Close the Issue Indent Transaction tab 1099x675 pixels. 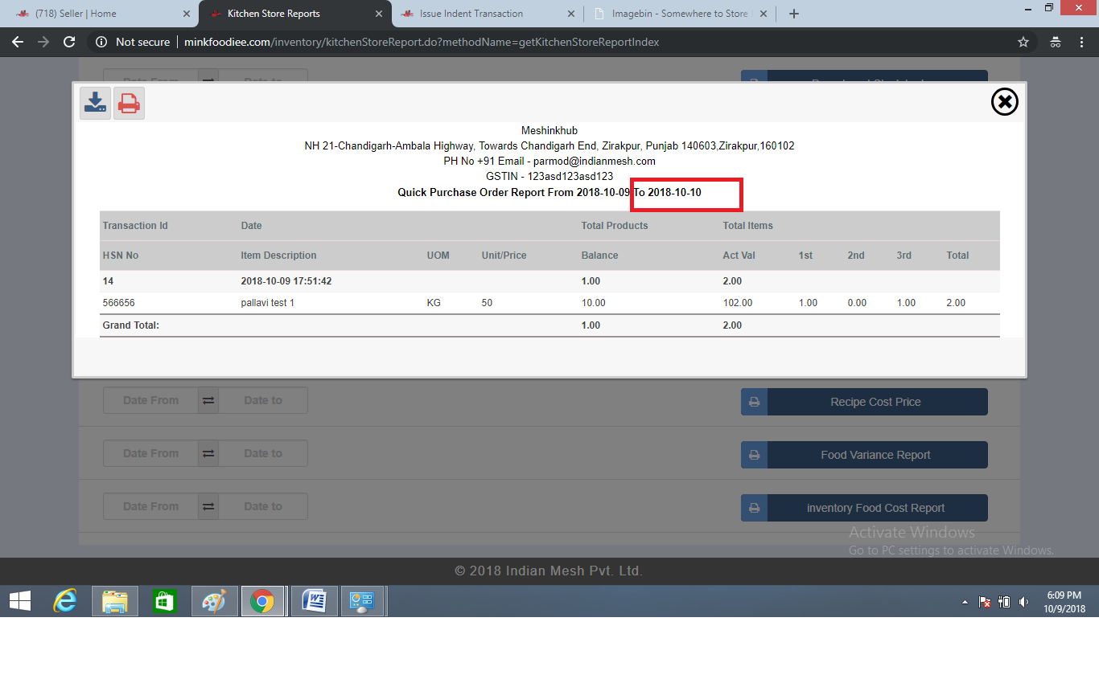point(571,14)
